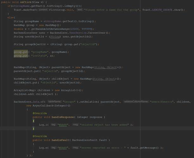Click the double keyword

point(18,29)
